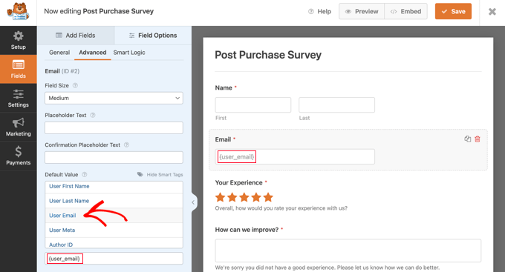This screenshot has height=272, width=505.
Task: Open the Setup panel
Action: (x=19, y=40)
